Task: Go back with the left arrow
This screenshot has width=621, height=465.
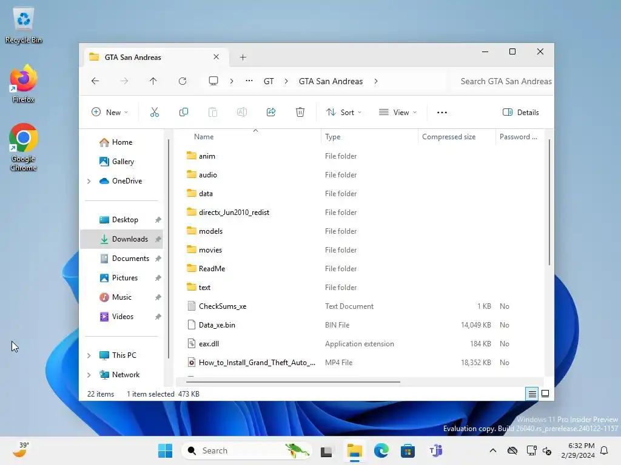Action: click(x=95, y=81)
